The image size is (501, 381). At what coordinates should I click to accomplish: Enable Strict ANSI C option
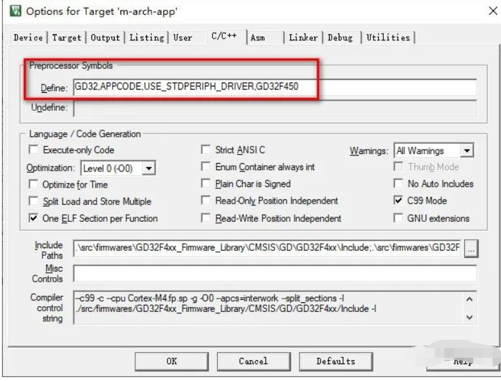click(x=206, y=150)
